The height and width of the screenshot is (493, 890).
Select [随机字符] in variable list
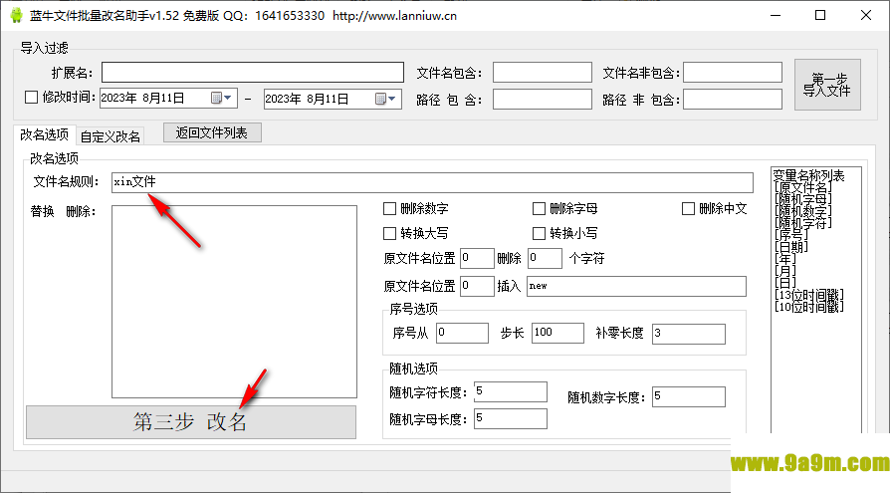point(803,223)
